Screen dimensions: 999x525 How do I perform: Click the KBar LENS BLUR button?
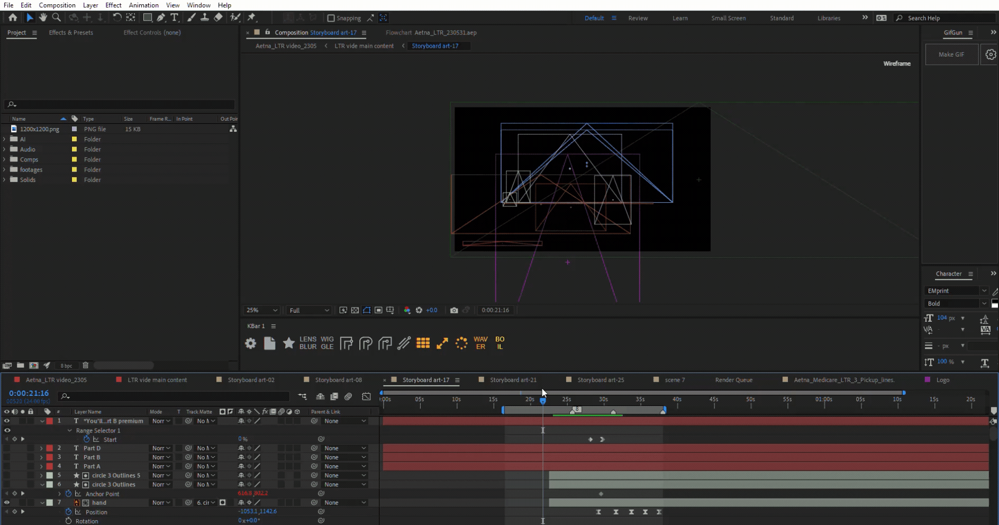click(x=308, y=343)
